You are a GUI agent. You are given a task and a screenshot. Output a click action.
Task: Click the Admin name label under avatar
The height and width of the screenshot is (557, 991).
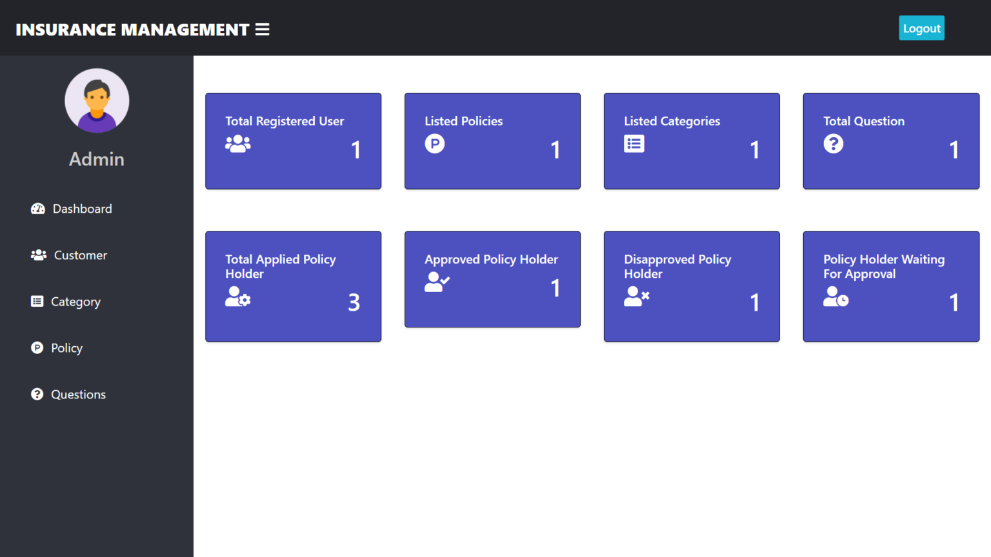(x=97, y=159)
